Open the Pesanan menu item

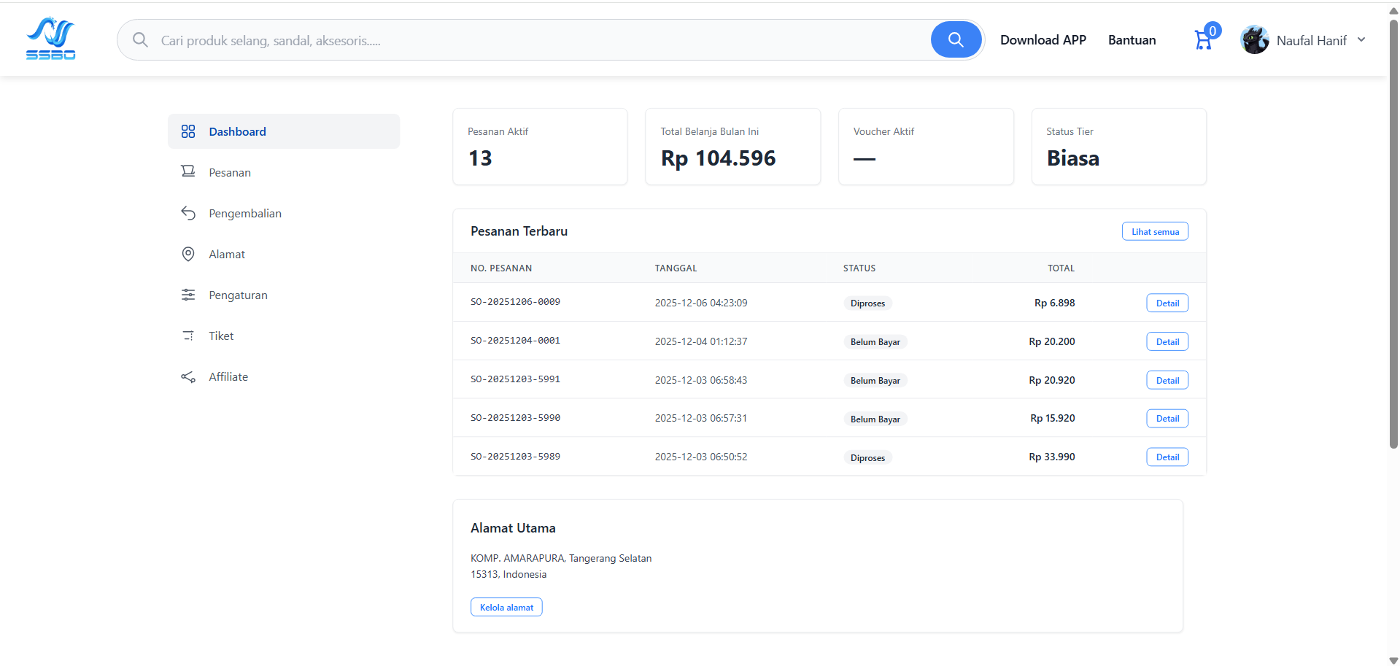(x=230, y=172)
